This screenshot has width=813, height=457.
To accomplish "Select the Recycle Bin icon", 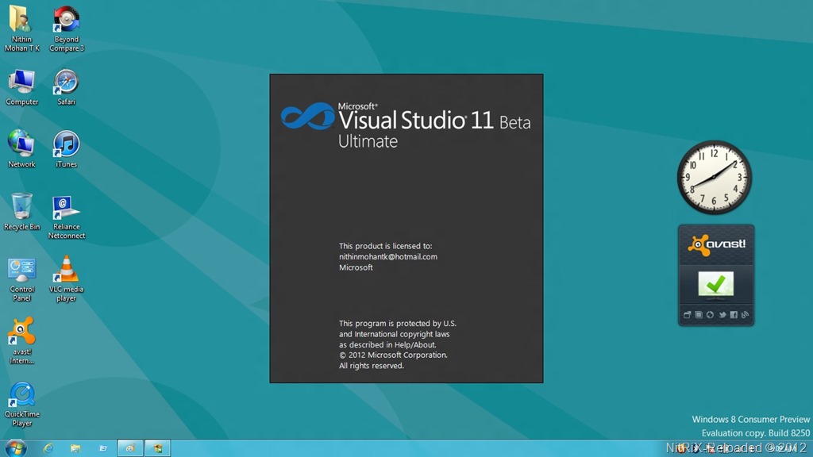I will (x=21, y=208).
